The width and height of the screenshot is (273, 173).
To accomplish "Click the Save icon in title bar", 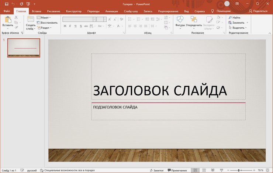I will 6,4.
